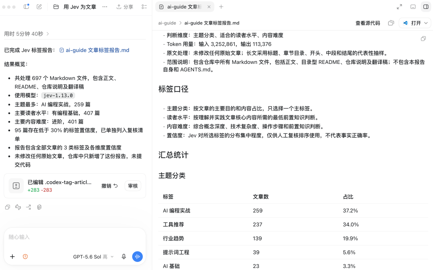Start a new chat with compose icon
Viewport: 433px width, 270px height.
(39, 7)
